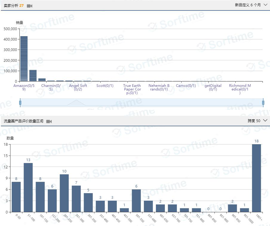Click the True Earth Paper Corp. label
This screenshot has height=226, width=270.
tap(132, 89)
